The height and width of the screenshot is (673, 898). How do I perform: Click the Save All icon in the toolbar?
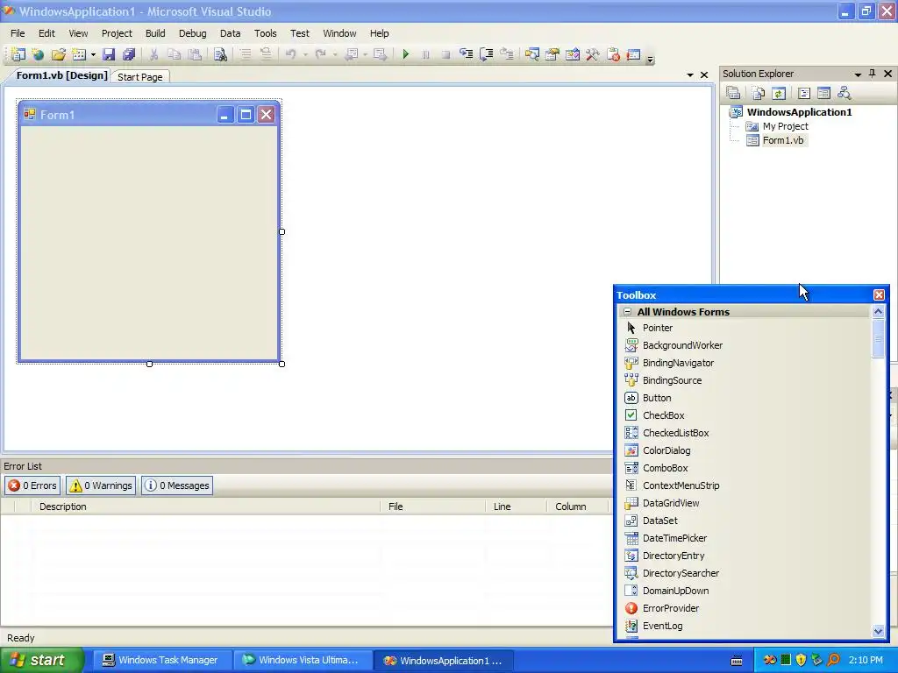pos(129,54)
